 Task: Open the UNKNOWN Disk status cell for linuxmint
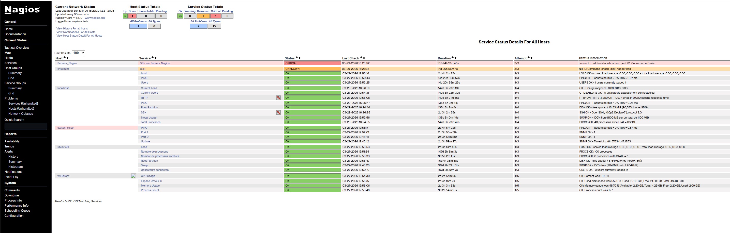(312, 69)
